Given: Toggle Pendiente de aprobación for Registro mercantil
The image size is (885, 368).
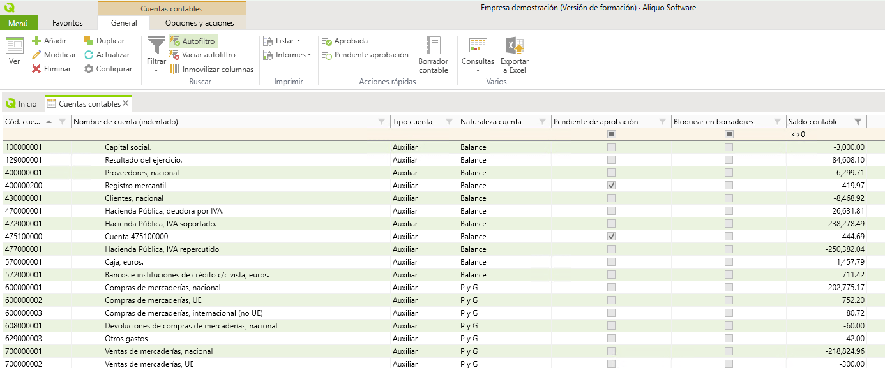Looking at the screenshot, I should coord(611,186).
